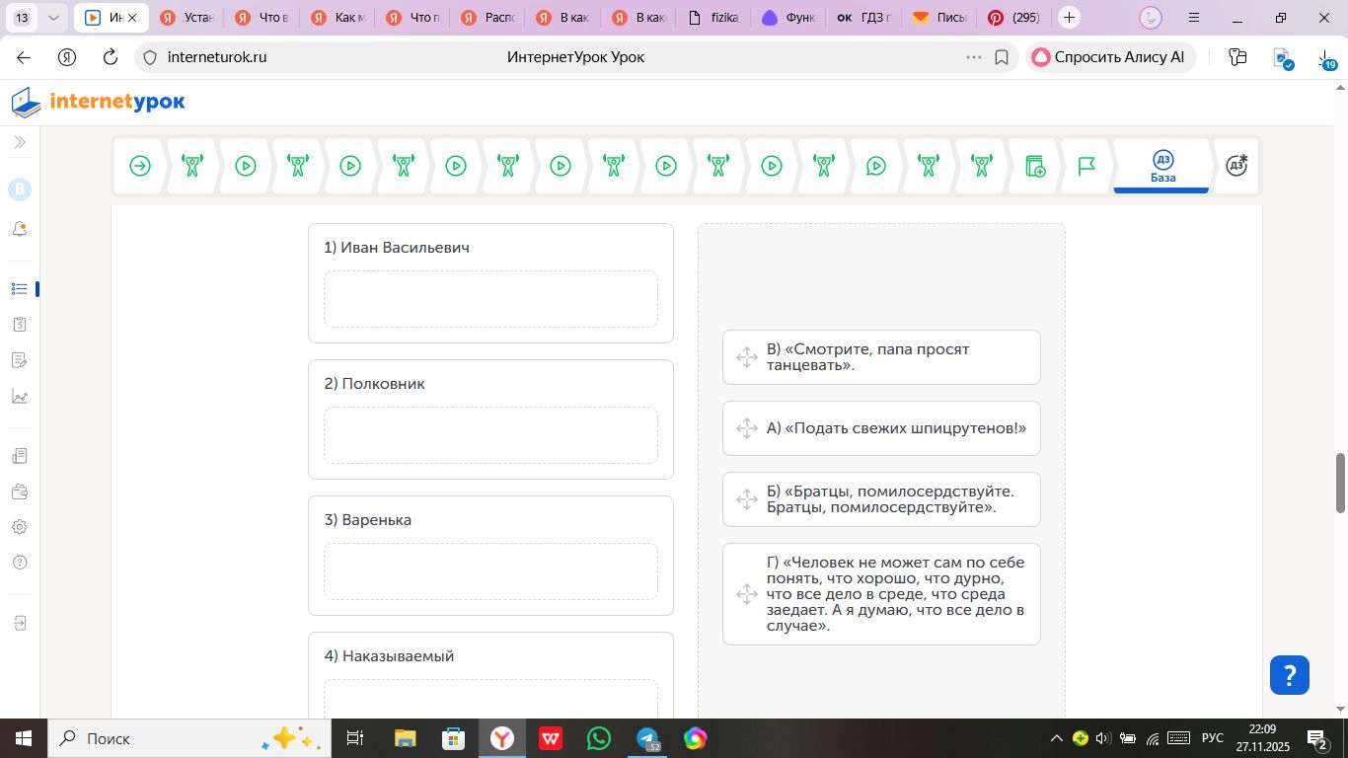The image size is (1348, 758).
Task: Open settings gear in the sidebar
Action: 20,527
